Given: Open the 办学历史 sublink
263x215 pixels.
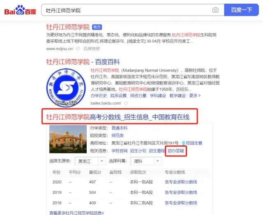Looking at the screenshot, I should pos(99,95).
